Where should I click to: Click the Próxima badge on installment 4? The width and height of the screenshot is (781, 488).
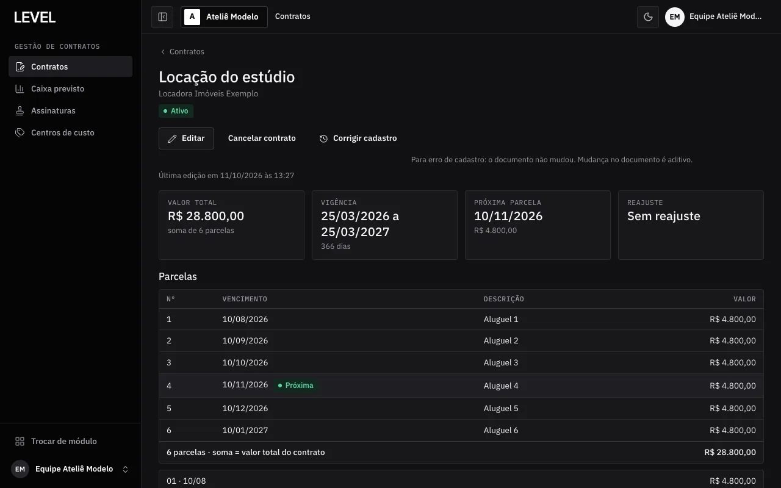click(296, 386)
